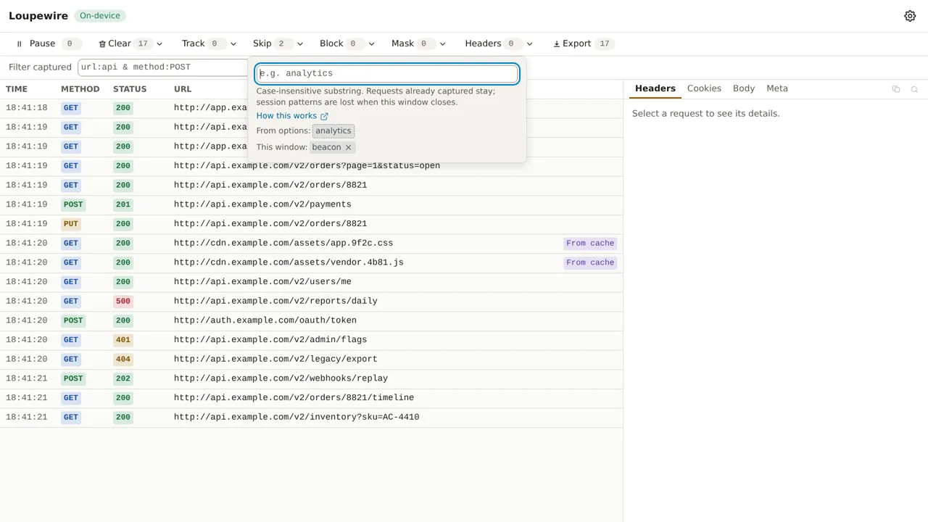Screen dimensions: 928x522
Task: Focus the skip pattern input field
Action: [x=387, y=73]
